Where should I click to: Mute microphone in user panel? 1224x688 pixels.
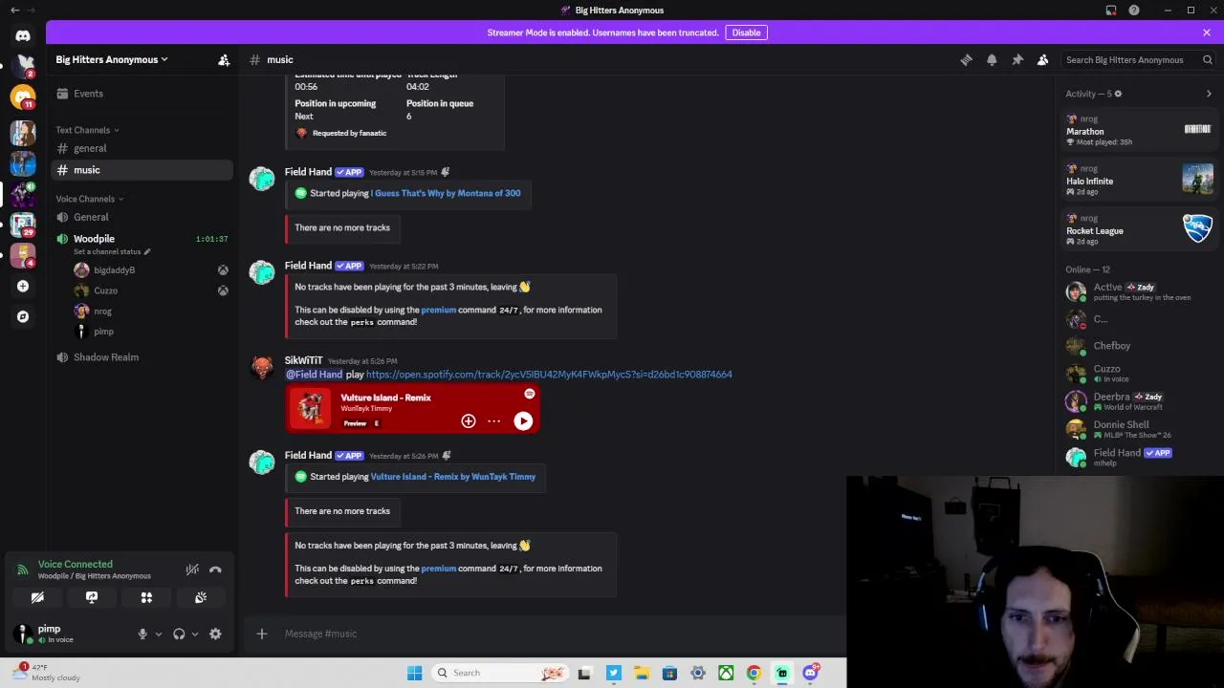pyautogui.click(x=142, y=634)
